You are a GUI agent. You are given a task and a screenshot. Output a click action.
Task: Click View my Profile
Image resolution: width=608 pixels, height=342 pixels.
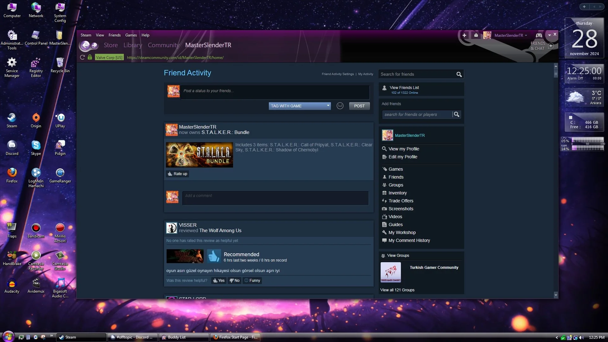coord(404,149)
